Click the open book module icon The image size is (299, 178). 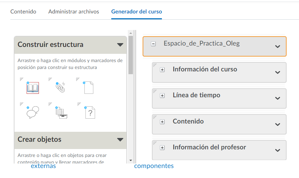pyautogui.click(x=32, y=88)
